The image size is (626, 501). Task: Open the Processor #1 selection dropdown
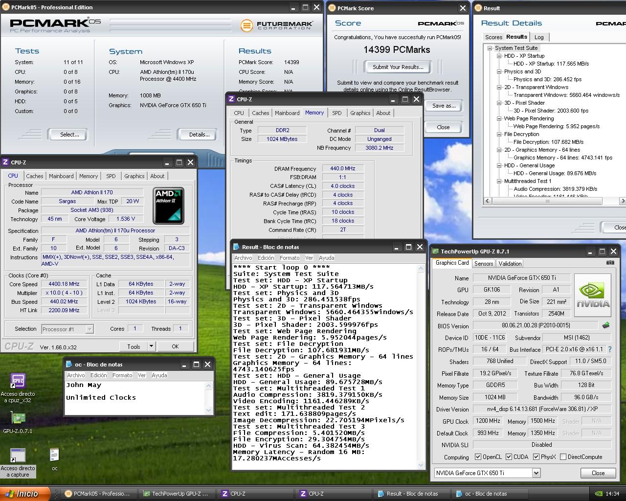89,329
